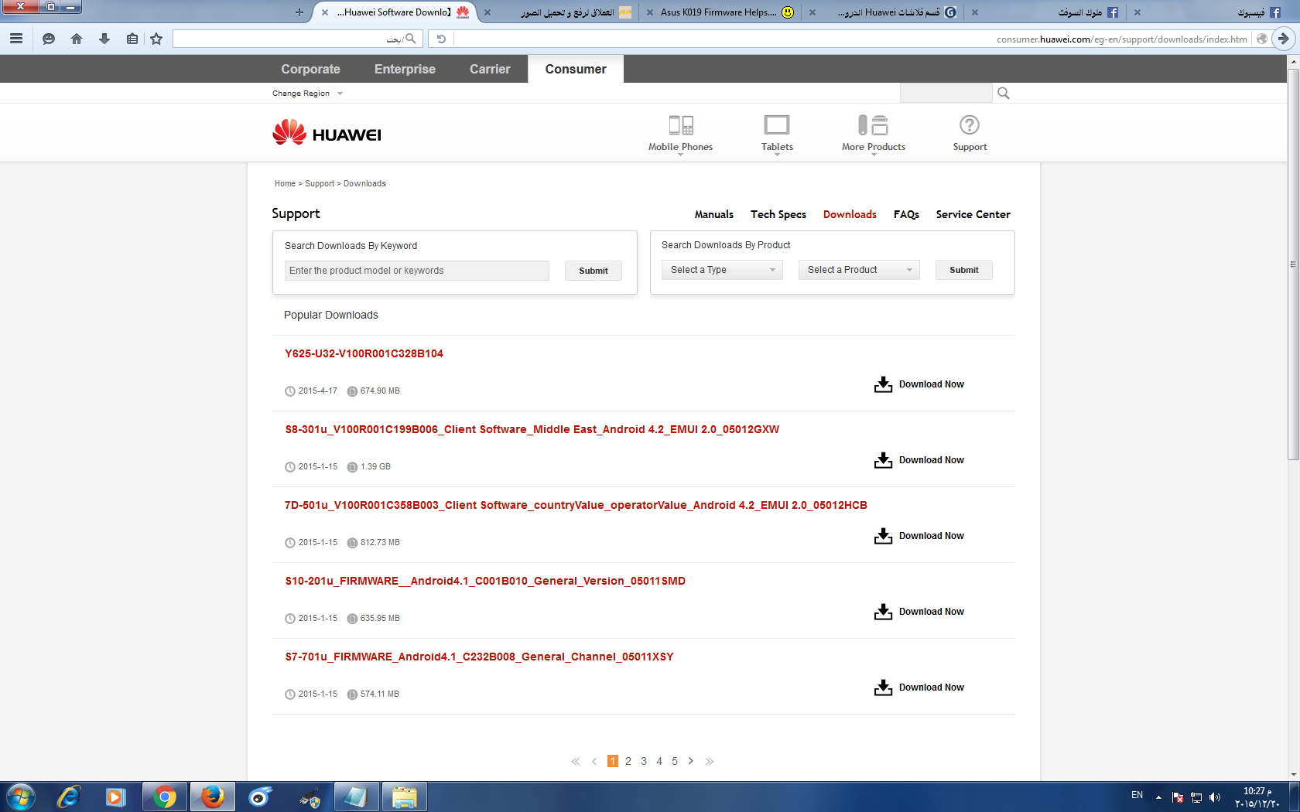Show the bookmarks list icon
Screen dimensions: 1300x812
tap(132, 39)
